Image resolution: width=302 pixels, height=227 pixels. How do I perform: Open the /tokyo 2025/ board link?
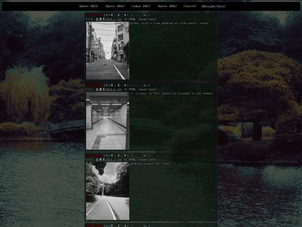pyautogui.click(x=141, y=6)
